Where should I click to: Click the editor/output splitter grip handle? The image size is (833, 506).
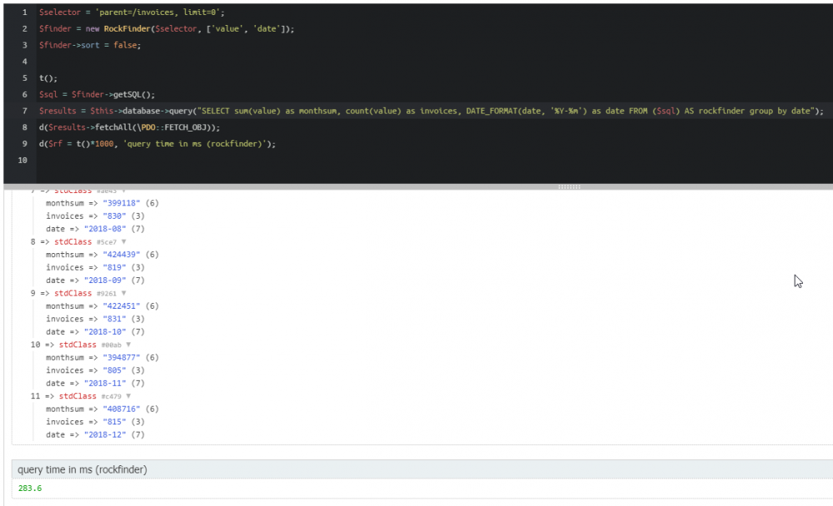[x=569, y=186]
